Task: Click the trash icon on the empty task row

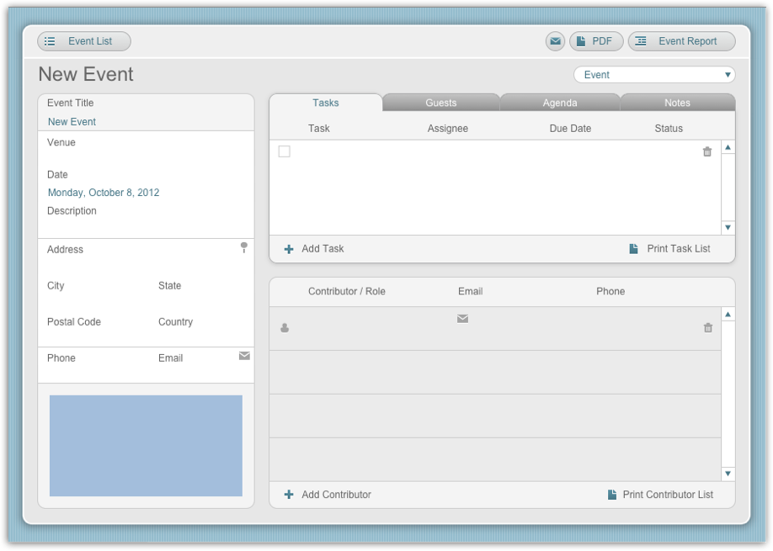Action: (x=706, y=151)
